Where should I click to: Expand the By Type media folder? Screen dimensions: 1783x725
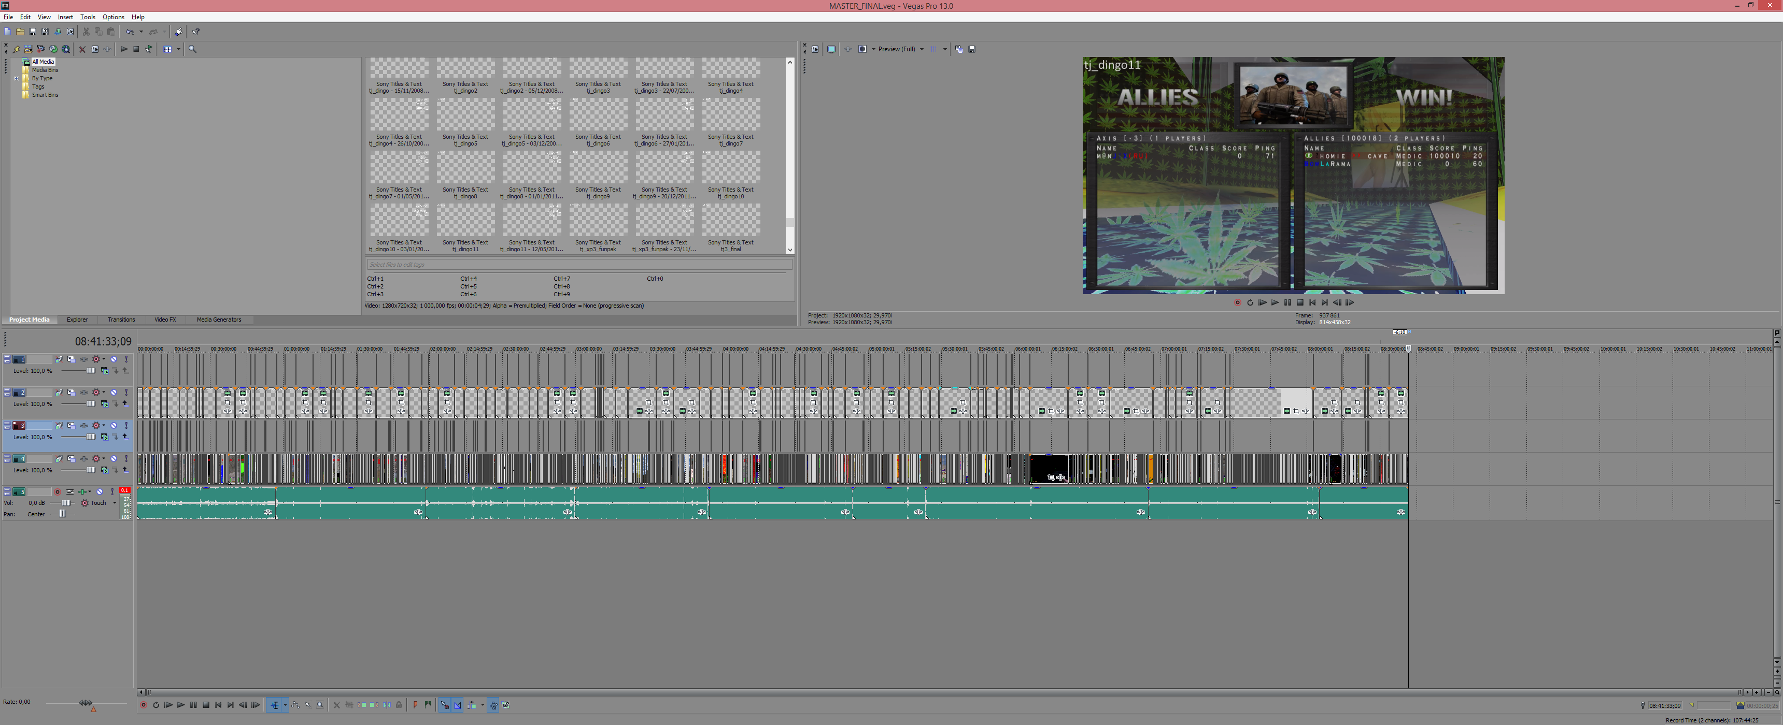pyautogui.click(x=17, y=78)
